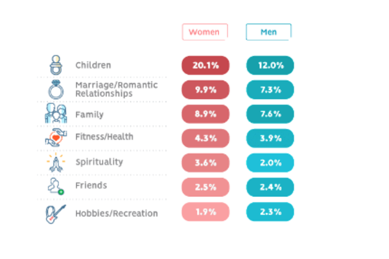Select the Friends person icon
Image resolution: width=389 pixels, height=259 pixels.
pos(54,186)
